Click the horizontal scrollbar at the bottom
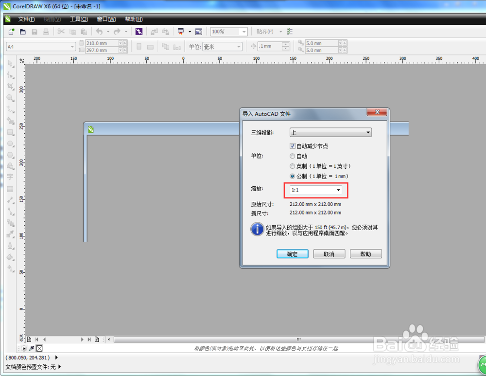Screen dimensions: 486x376 click(x=298, y=340)
